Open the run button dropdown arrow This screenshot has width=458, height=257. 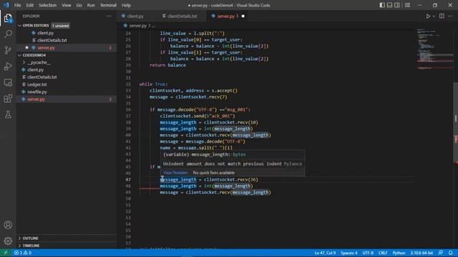pos(434,16)
